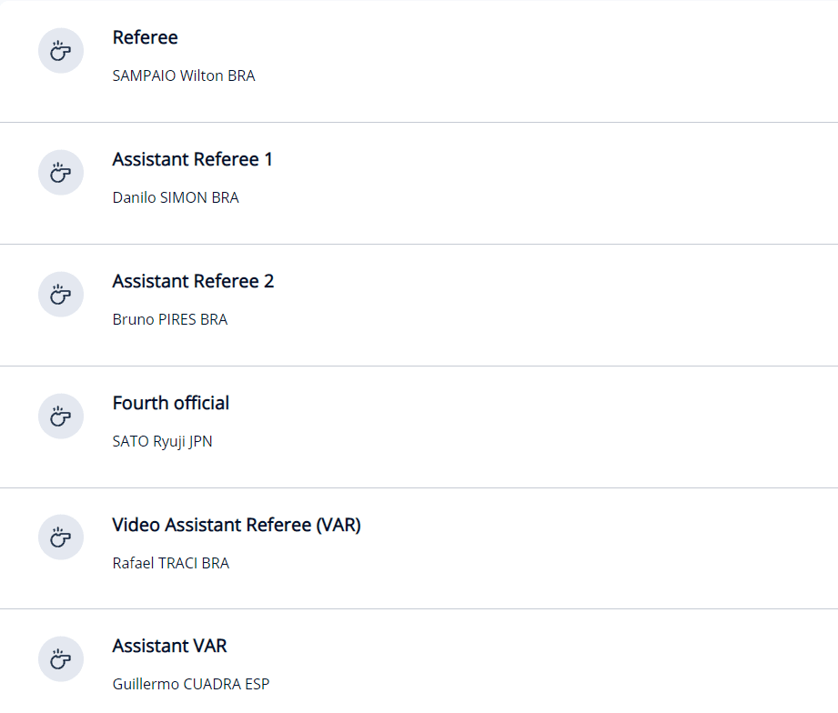Select Guillermo CUADRA ESP
Image resolution: width=838 pixels, height=713 pixels.
191,684
